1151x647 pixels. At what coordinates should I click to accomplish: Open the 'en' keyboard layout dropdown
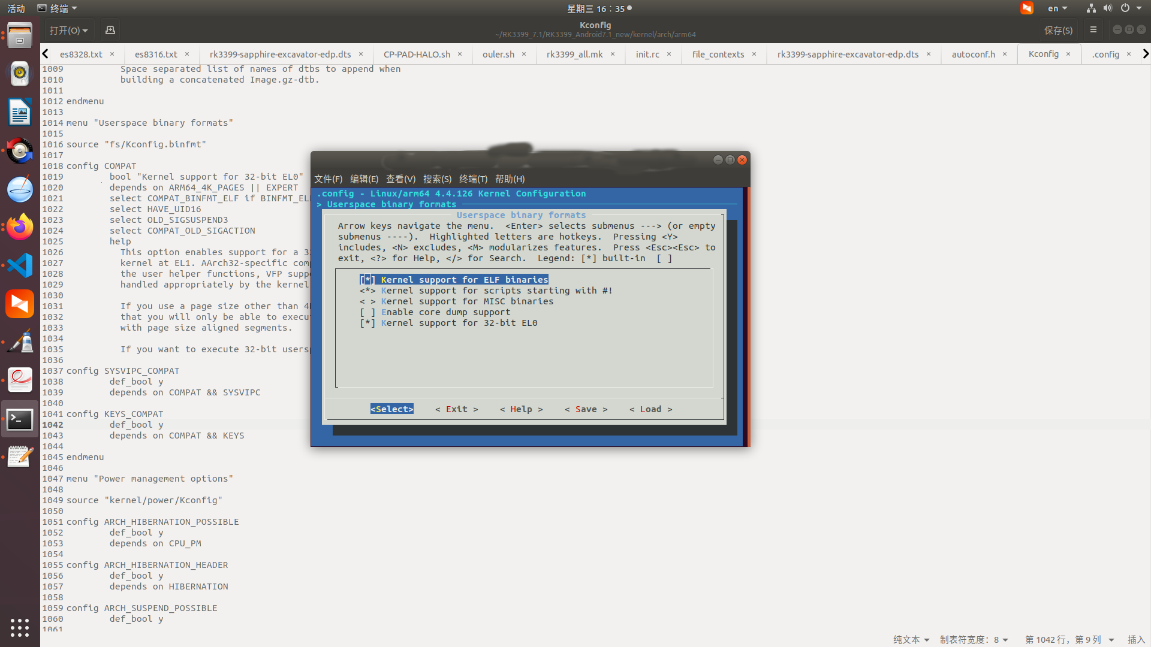point(1057,8)
